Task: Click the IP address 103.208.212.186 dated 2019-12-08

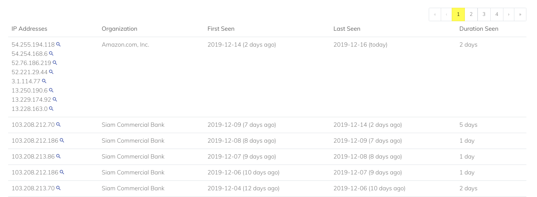Action: coord(35,141)
